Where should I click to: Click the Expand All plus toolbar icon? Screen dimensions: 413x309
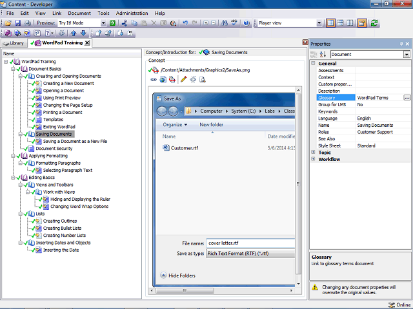[206, 23]
